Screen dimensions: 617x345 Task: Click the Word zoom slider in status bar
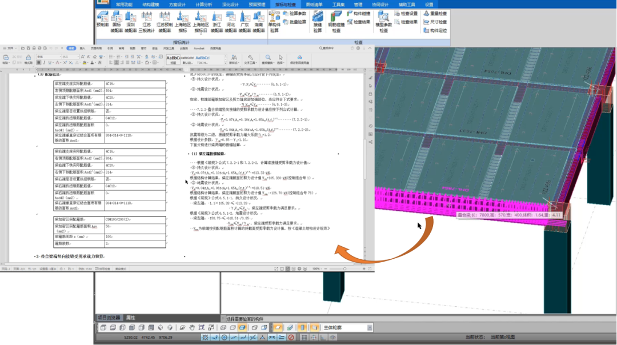click(x=344, y=268)
